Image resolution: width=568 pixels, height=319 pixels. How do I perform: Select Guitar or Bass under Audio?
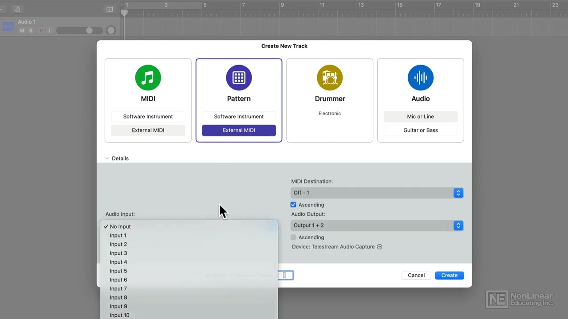[420, 130]
